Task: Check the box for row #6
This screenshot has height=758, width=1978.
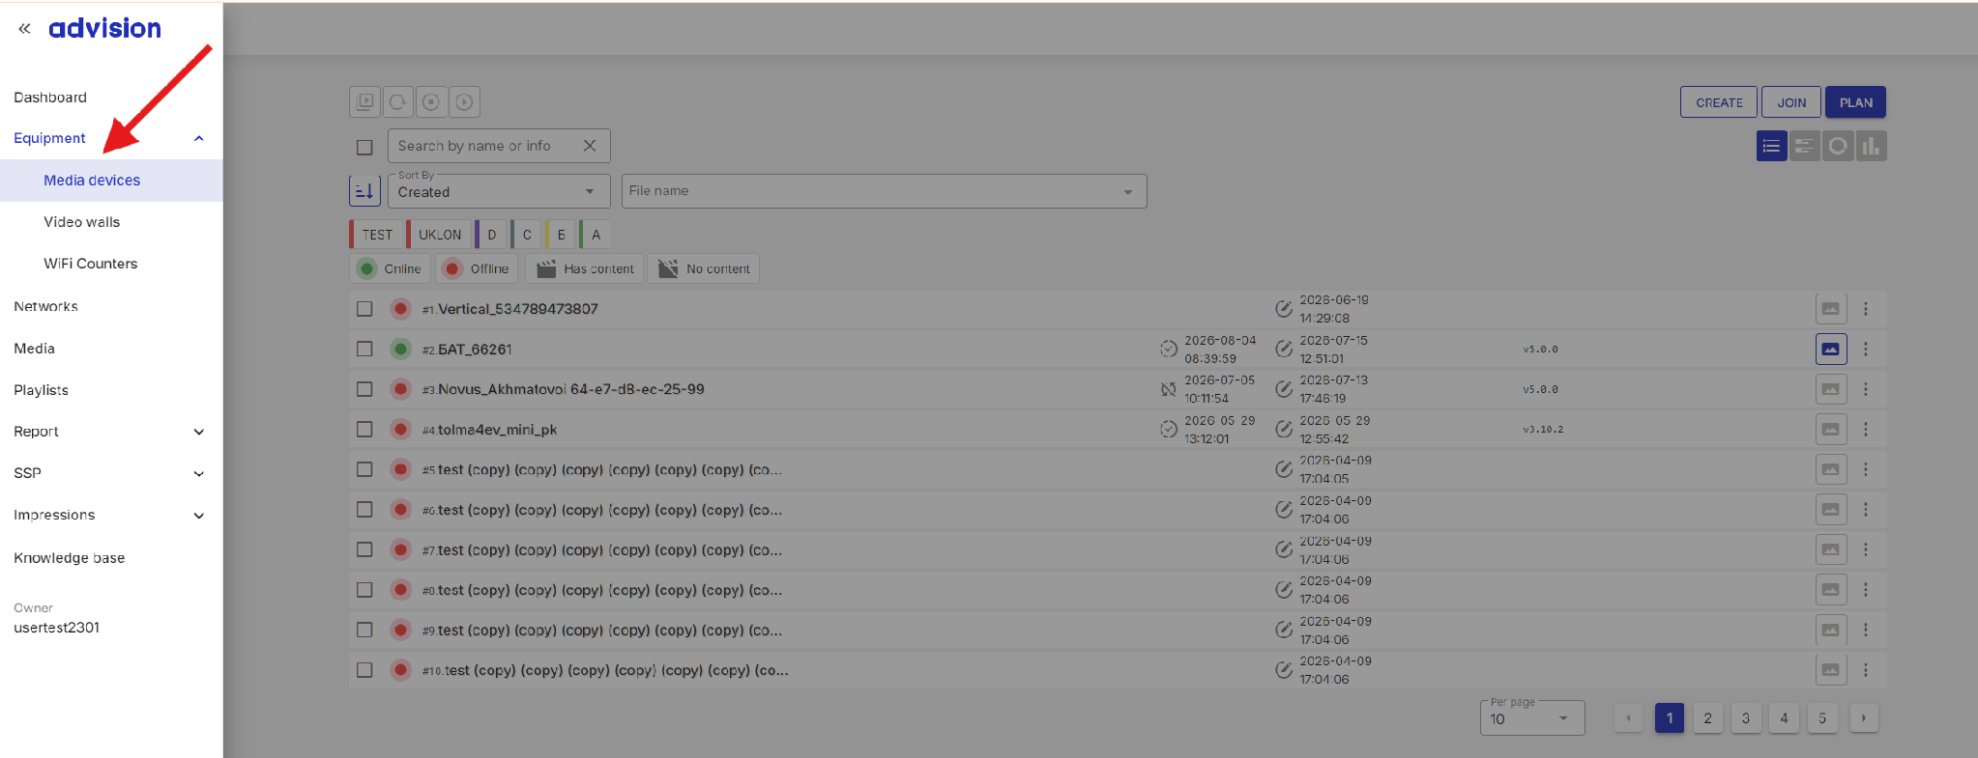Action: click(x=364, y=510)
